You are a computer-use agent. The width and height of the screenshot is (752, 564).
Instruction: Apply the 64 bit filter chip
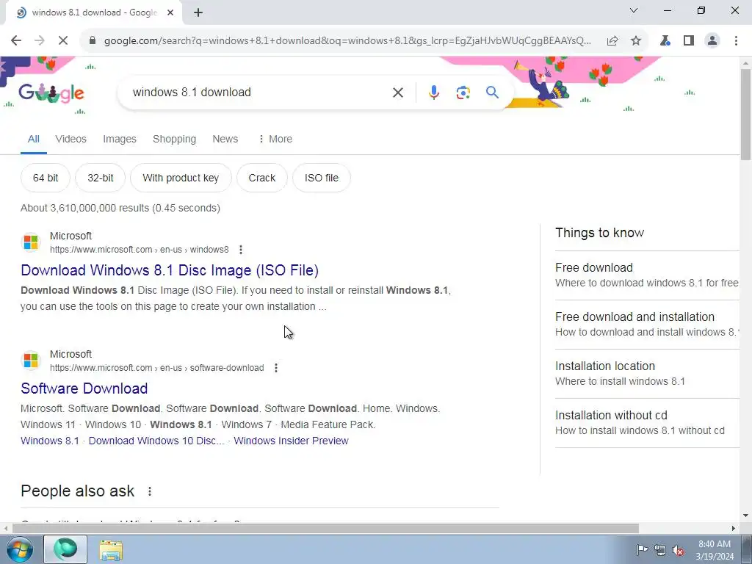(46, 178)
